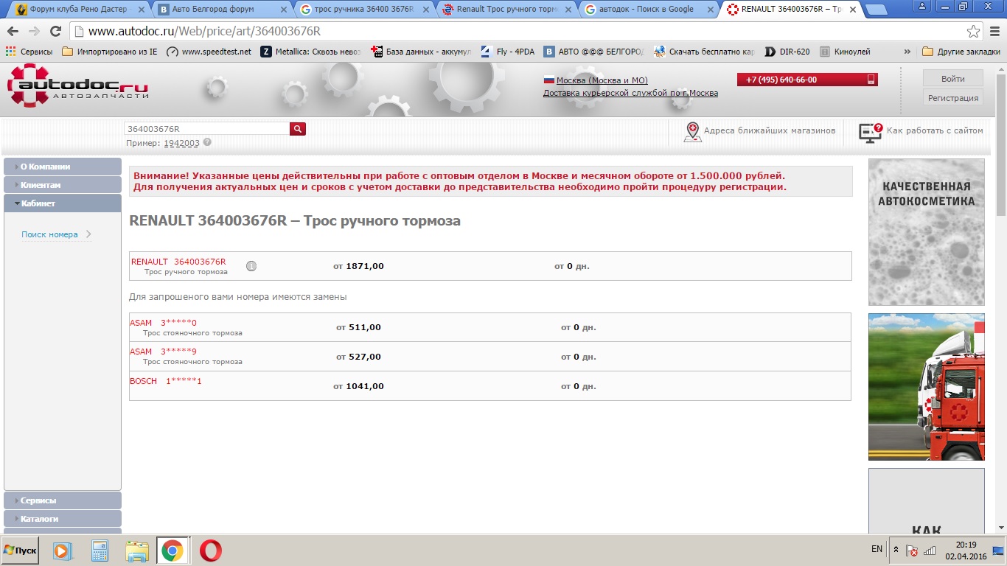Show hidden bookmarks with the chevron
1007x566 pixels.
coord(907,52)
